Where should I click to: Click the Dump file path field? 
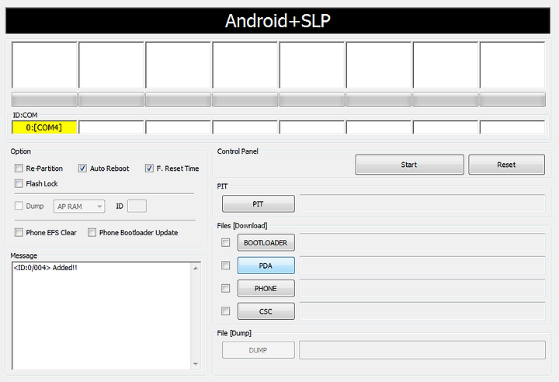(422, 350)
